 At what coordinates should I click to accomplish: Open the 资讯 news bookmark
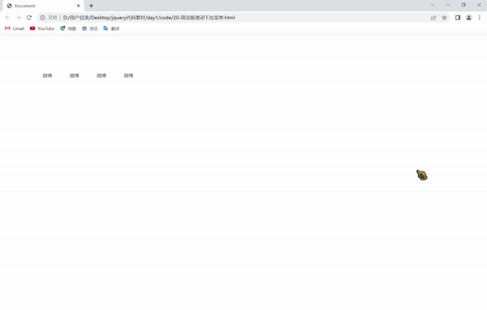[x=90, y=28]
